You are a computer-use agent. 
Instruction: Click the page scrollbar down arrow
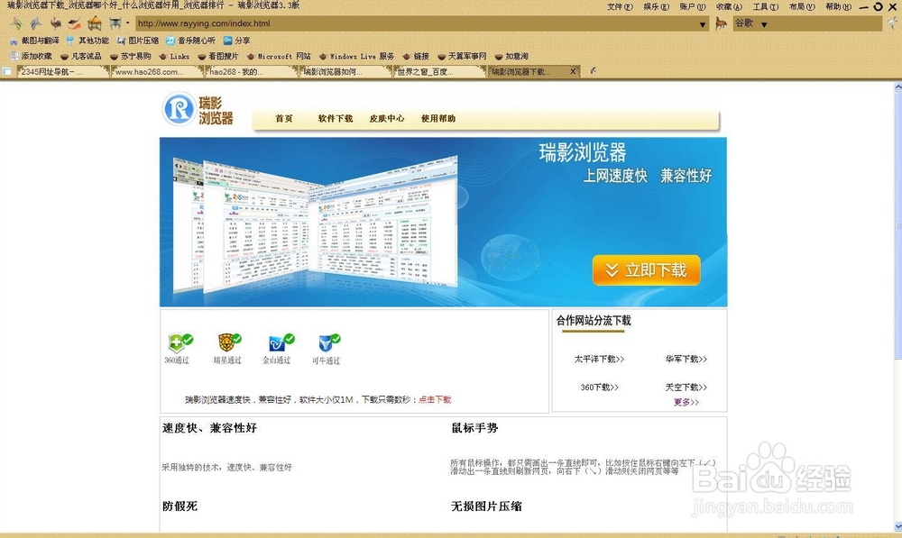[898, 526]
